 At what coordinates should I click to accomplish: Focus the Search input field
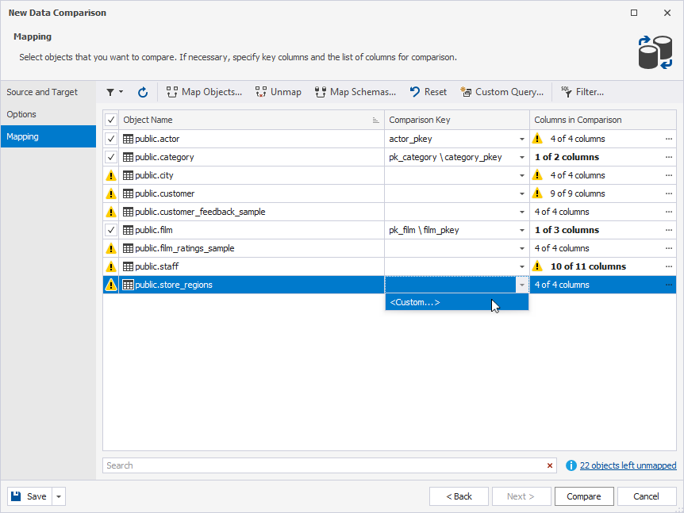323,465
